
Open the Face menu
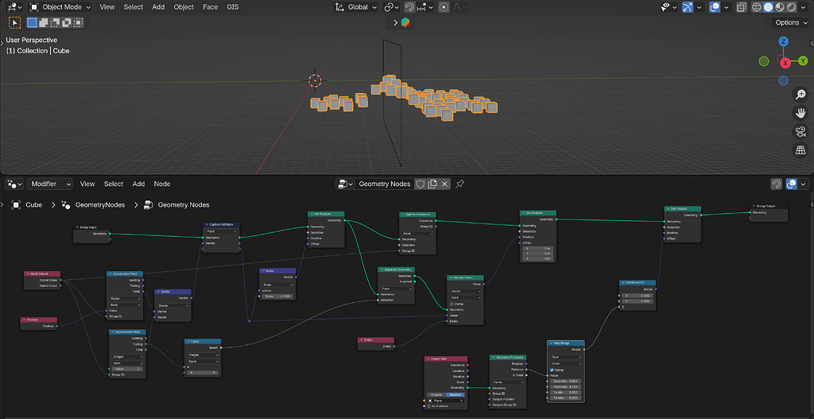pyautogui.click(x=210, y=7)
